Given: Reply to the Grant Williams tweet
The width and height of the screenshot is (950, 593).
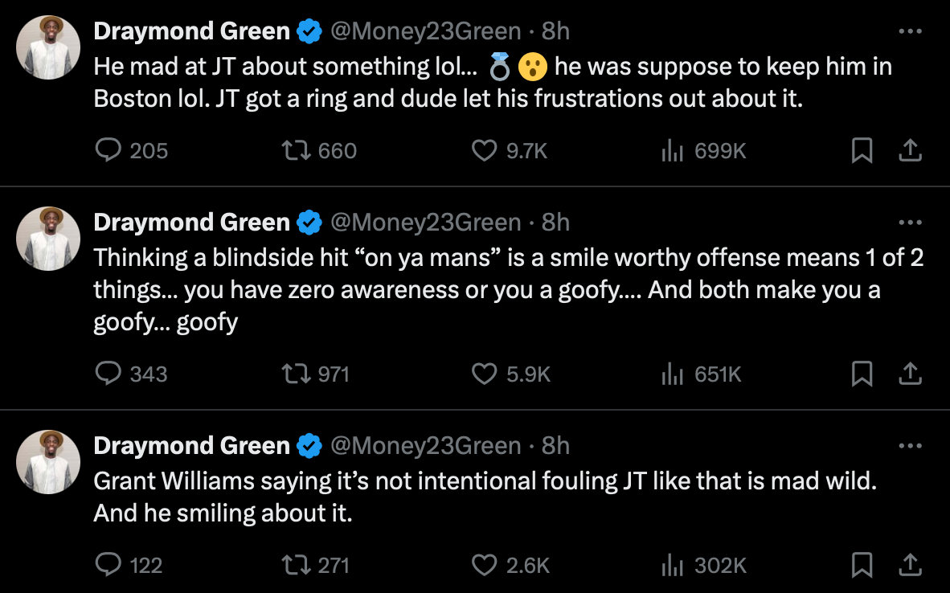Looking at the screenshot, I should point(109,566).
